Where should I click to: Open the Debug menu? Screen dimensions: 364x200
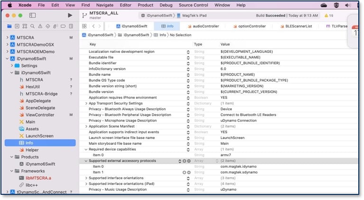click(166, 5)
